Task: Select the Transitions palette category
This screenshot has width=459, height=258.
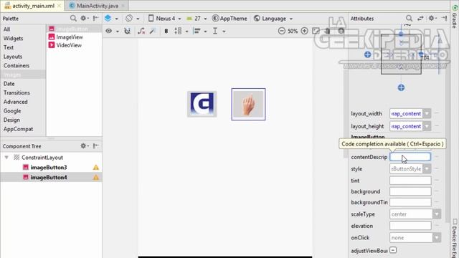Action: 16,92
